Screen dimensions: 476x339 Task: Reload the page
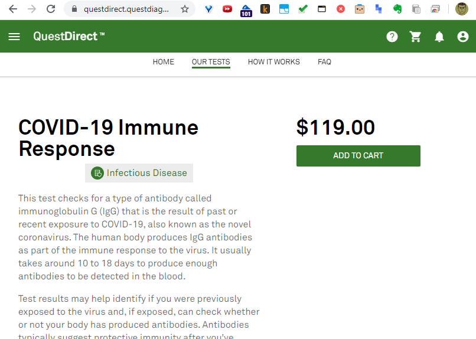51,9
